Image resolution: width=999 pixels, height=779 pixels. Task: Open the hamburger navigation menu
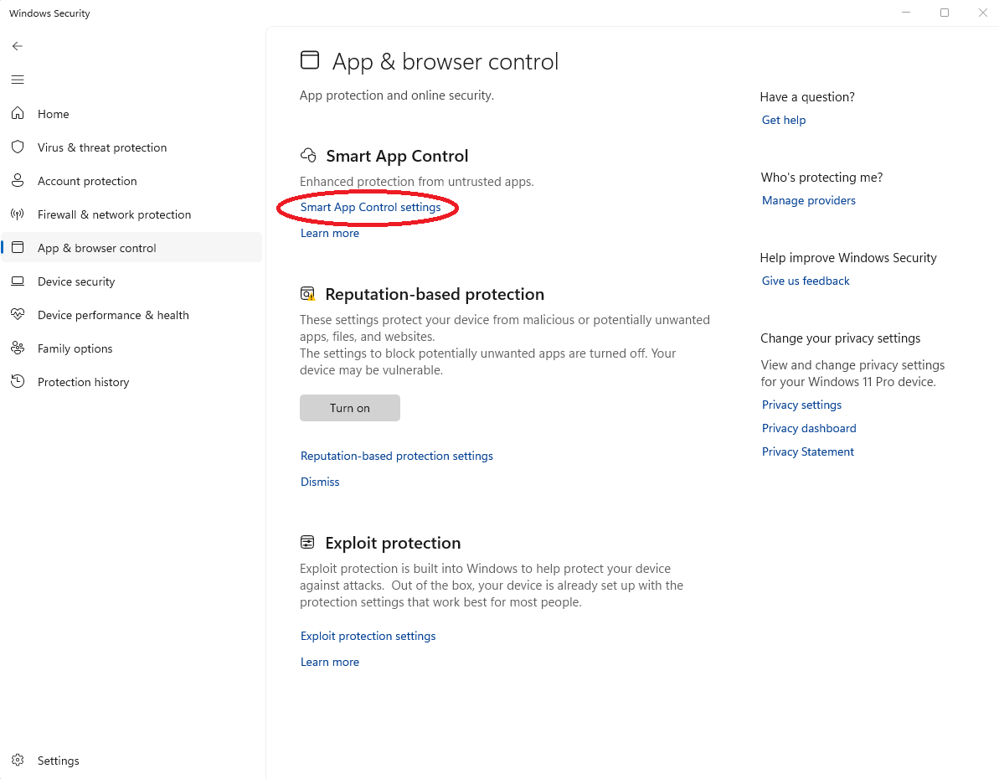pos(18,80)
